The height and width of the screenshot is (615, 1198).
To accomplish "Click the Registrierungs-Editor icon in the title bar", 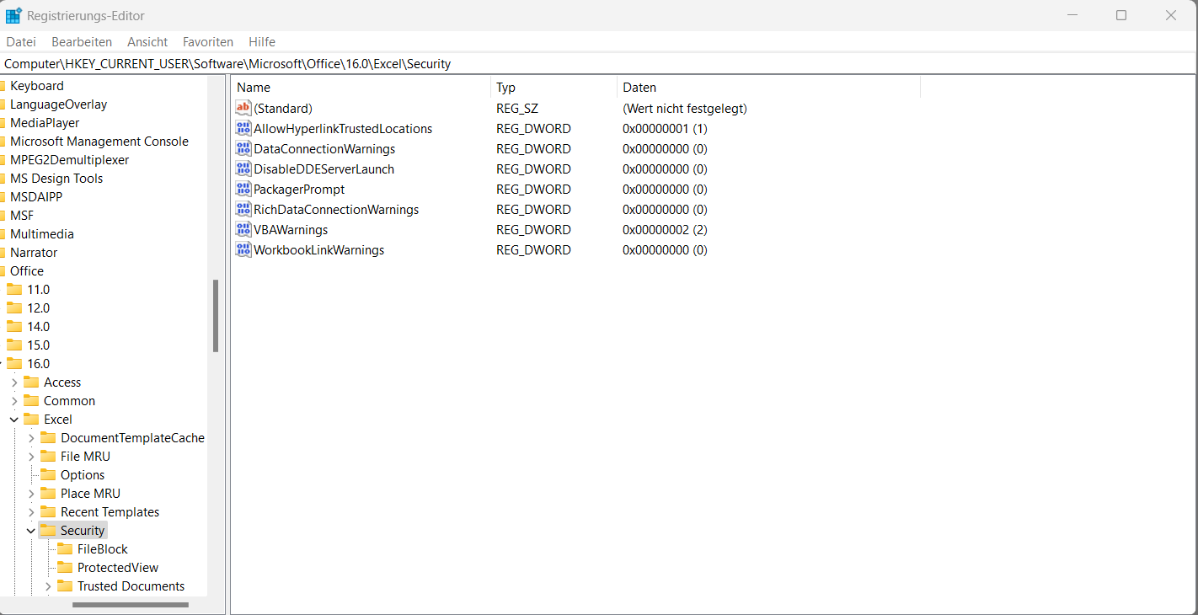I will [x=12, y=14].
